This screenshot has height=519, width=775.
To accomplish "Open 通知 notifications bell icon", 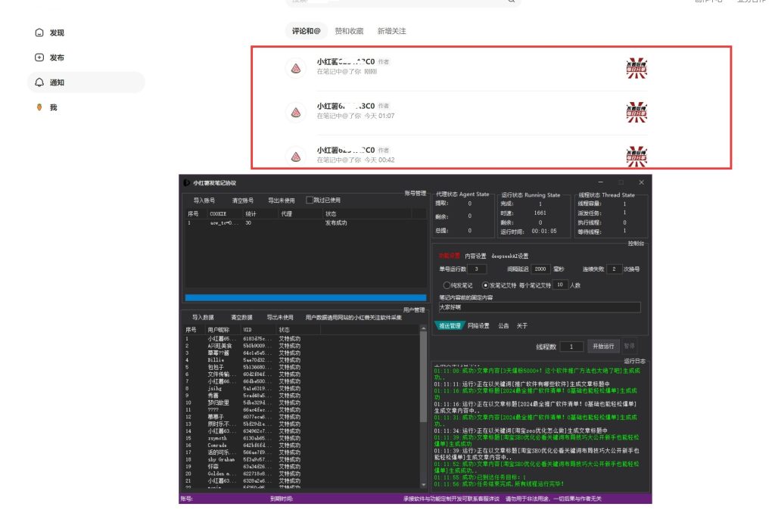I will point(39,82).
